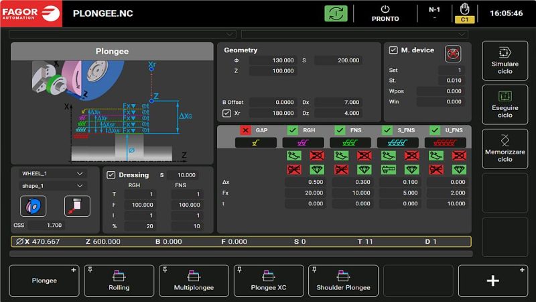Viewport: 536px width, 302px height.
Task: Click Eseguire ciclo button
Action: click(x=505, y=105)
